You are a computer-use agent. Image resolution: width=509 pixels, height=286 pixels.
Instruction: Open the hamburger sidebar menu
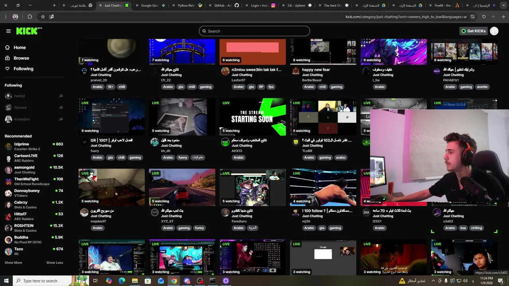pos(8,31)
